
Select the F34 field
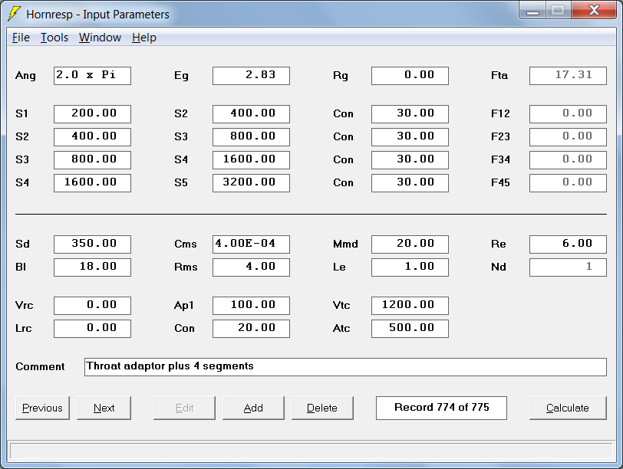coord(569,160)
